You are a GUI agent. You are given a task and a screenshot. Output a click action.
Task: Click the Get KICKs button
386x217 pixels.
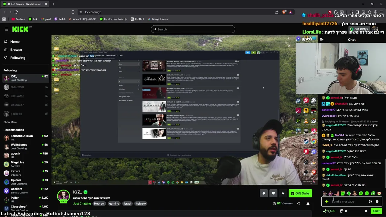pyautogui.click(x=359, y=29)
